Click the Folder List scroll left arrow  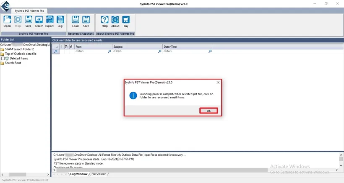[2, 175]
